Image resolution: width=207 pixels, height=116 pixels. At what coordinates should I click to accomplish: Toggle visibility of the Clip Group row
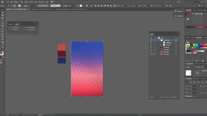151,40
